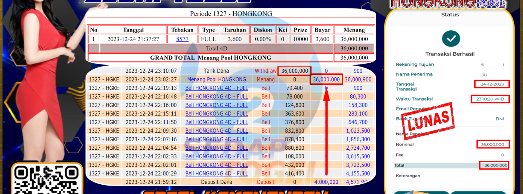The width and height of the screenshot is (523, 194).
Task: Click the Bayar column header
Action: pyautogui.click(x=322, y=30)
